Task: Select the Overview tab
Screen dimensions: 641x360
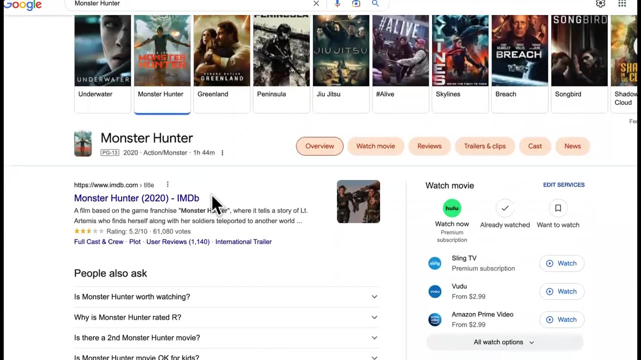Action: click(x=319, y=146)
